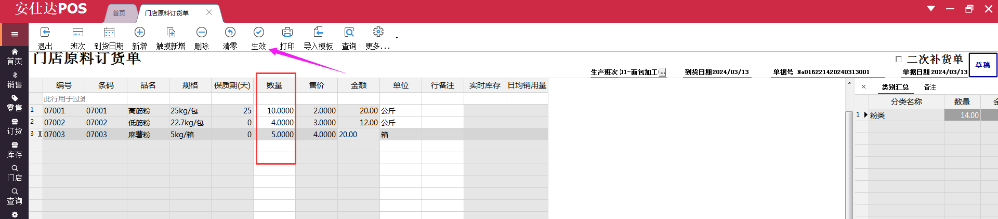Click the 清零 (reset to zero) icon

coord(230,33)
